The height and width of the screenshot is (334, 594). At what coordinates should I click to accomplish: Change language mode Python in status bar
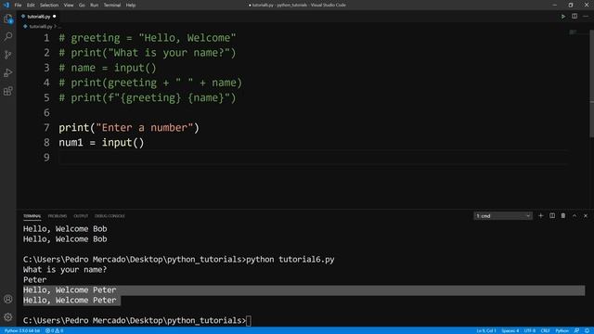(562, 330)
